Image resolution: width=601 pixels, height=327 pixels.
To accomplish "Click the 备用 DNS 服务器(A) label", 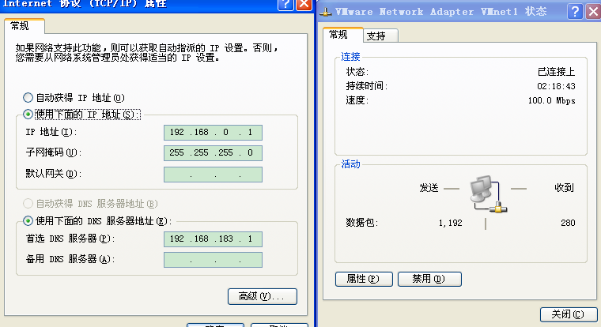I will tap(70, 259).
